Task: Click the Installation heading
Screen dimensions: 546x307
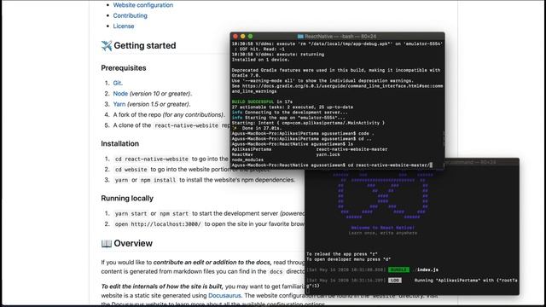Action: tap(119, 143)
